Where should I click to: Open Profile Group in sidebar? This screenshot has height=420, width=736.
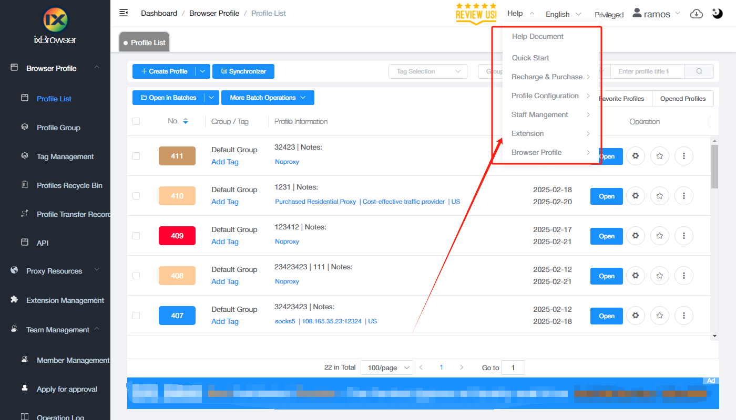(x=58, y=128)
